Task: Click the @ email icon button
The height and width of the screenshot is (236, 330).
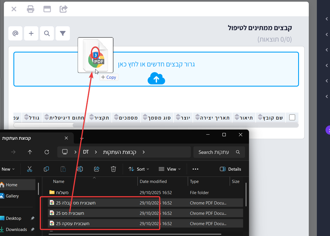Action: (x=15, y=34)
